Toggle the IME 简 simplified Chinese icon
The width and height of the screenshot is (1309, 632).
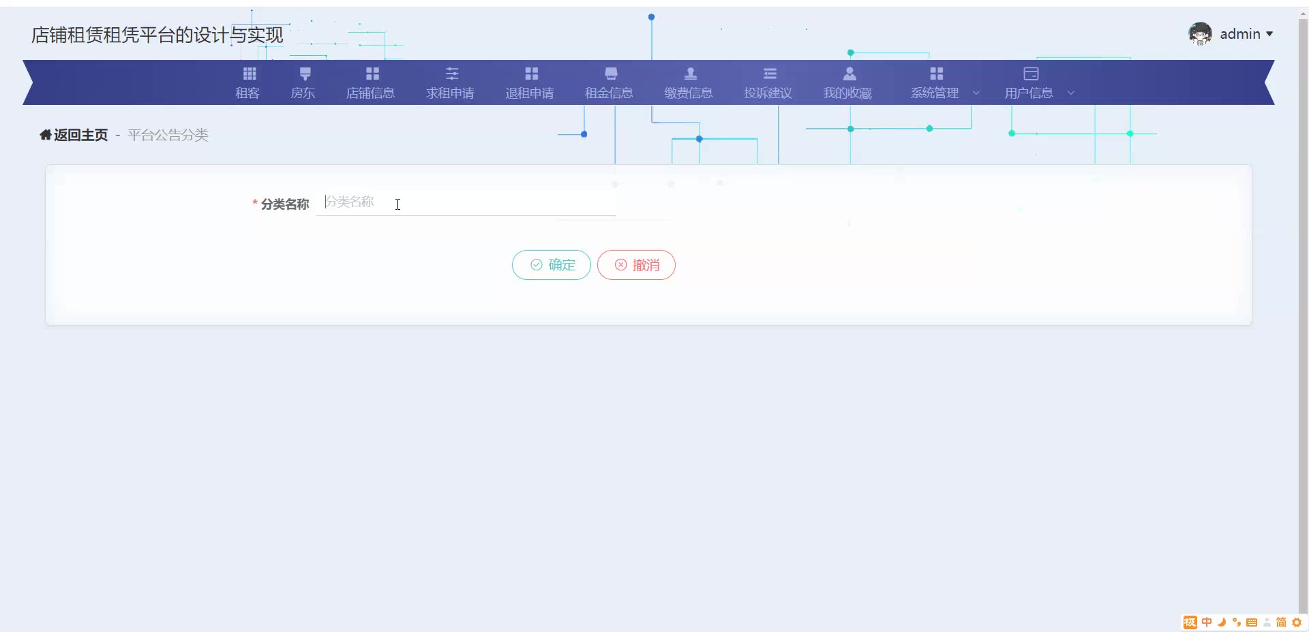coord(1281,622)
